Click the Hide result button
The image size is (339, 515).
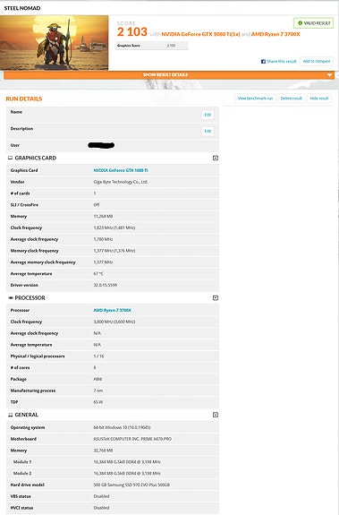click(319, 99)
